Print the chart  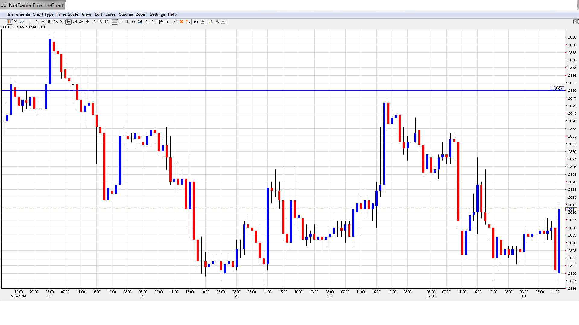(x=196, y=22)
